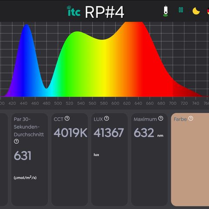
Task: Click the CCT label
Action: (58, 119)
